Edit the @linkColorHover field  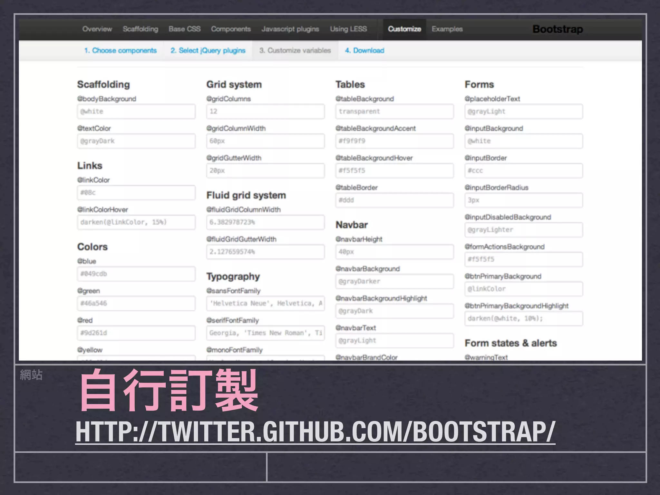[x=136, y=222]
